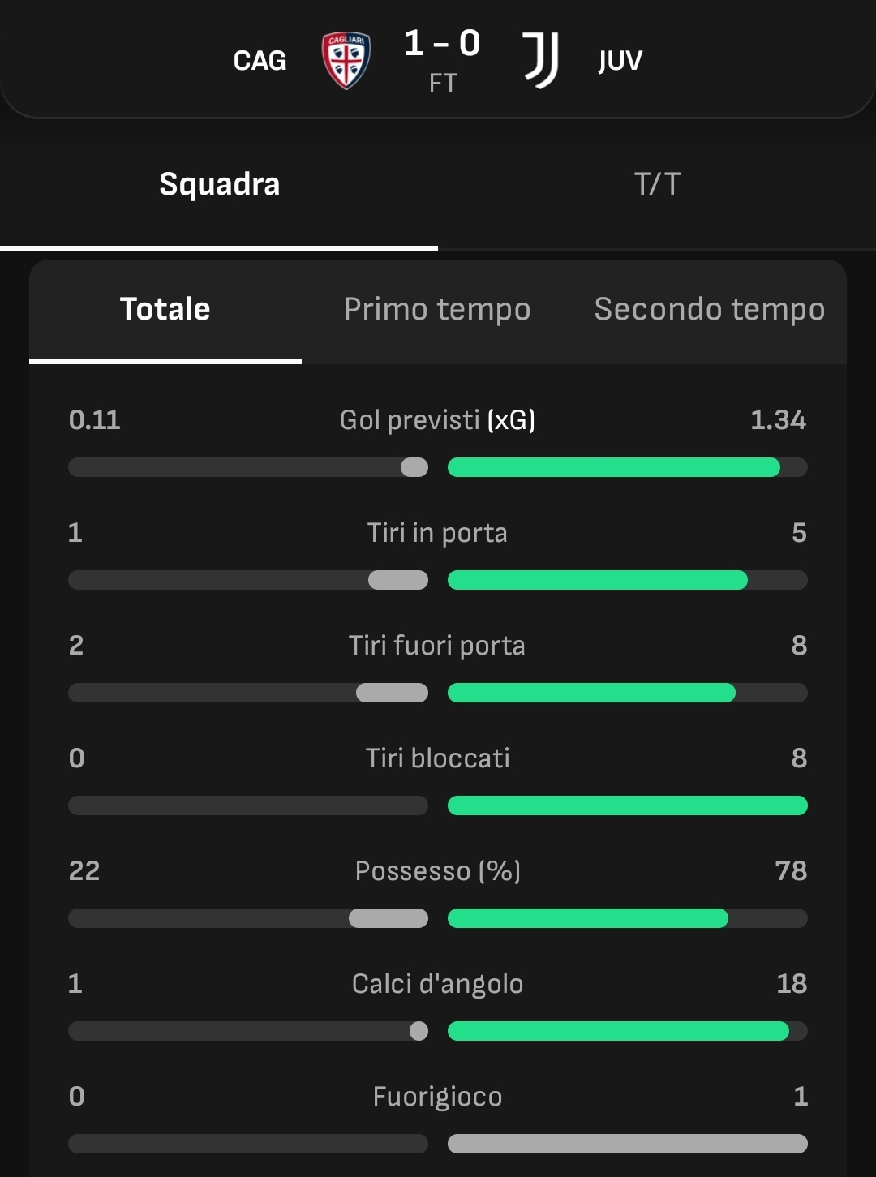This screenshot has width=876, height=1177.
Task: Tap the Fuorigioco stat label
Action: (x=437, y=1097)
